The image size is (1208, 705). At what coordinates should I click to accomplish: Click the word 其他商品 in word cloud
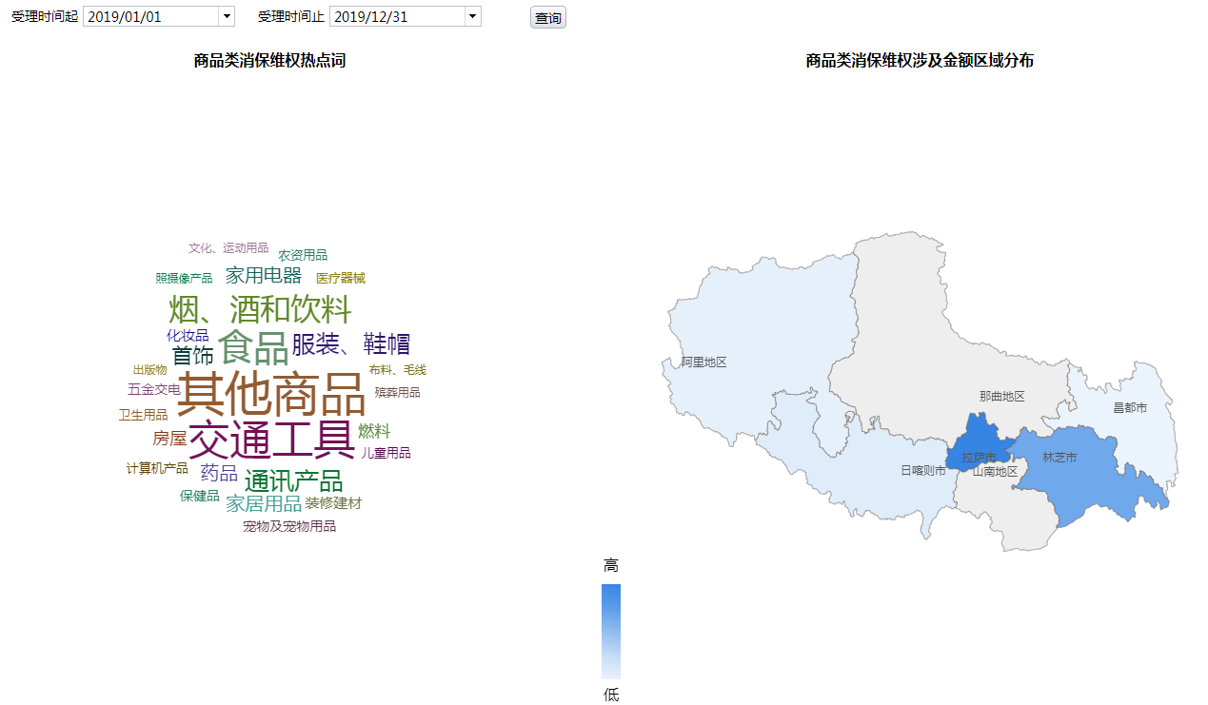point(271,393)
